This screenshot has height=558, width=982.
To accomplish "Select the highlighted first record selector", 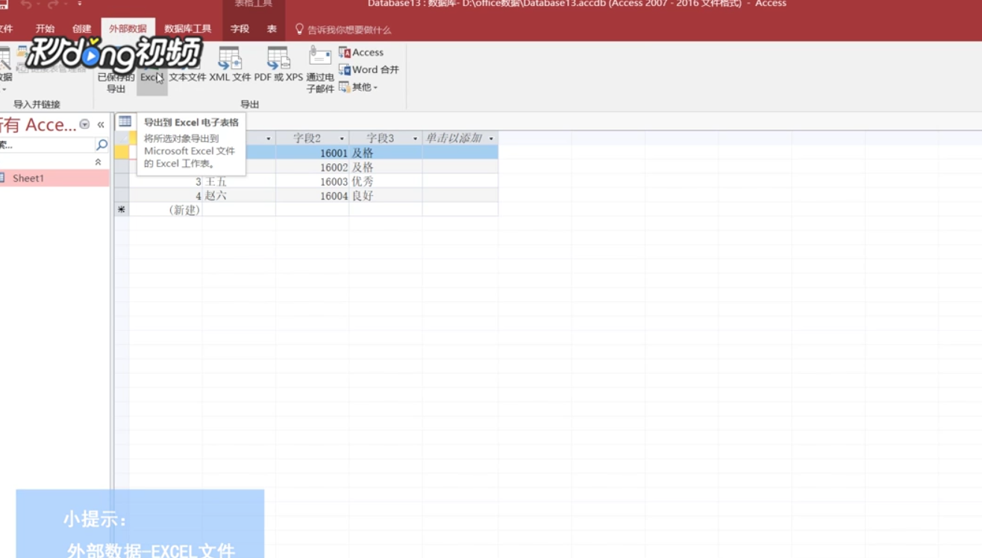I will [122, 153].
